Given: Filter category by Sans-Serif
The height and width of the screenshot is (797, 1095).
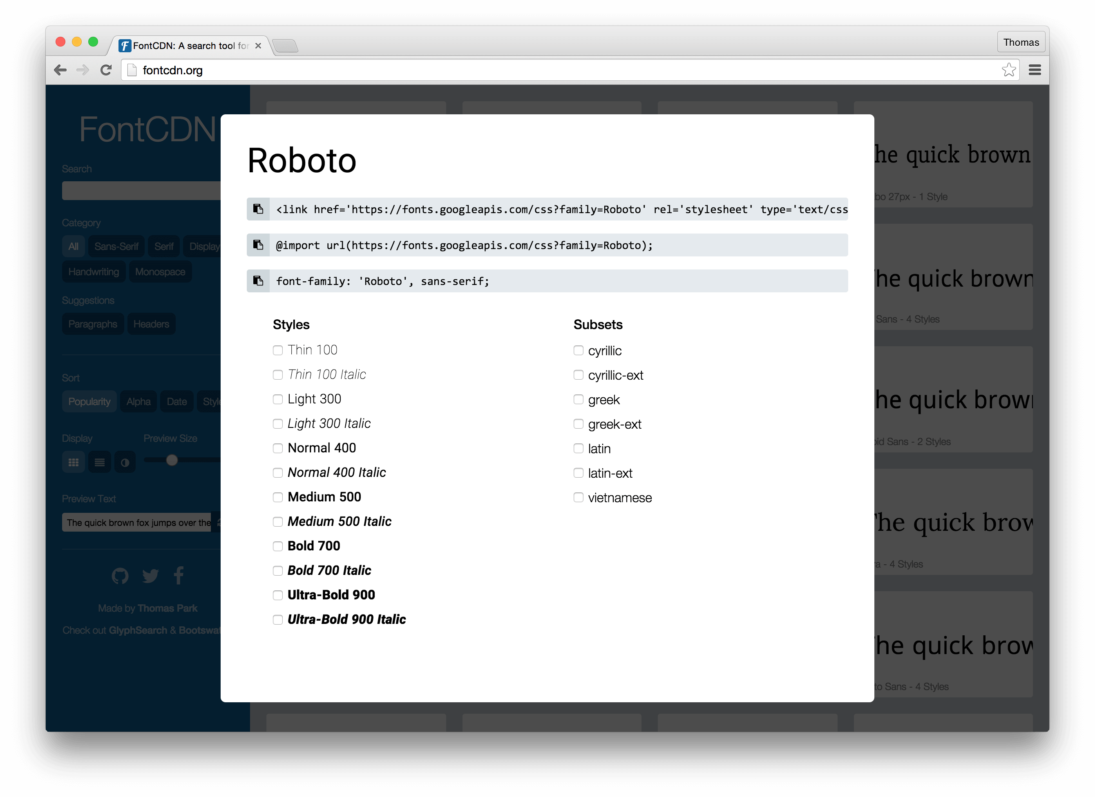Looking at the screenshot, I should (x=116, y=246).
